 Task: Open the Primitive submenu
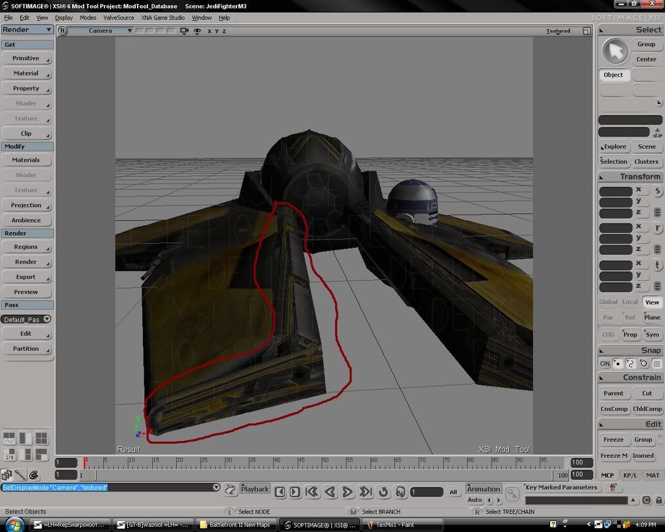point(27,58)
